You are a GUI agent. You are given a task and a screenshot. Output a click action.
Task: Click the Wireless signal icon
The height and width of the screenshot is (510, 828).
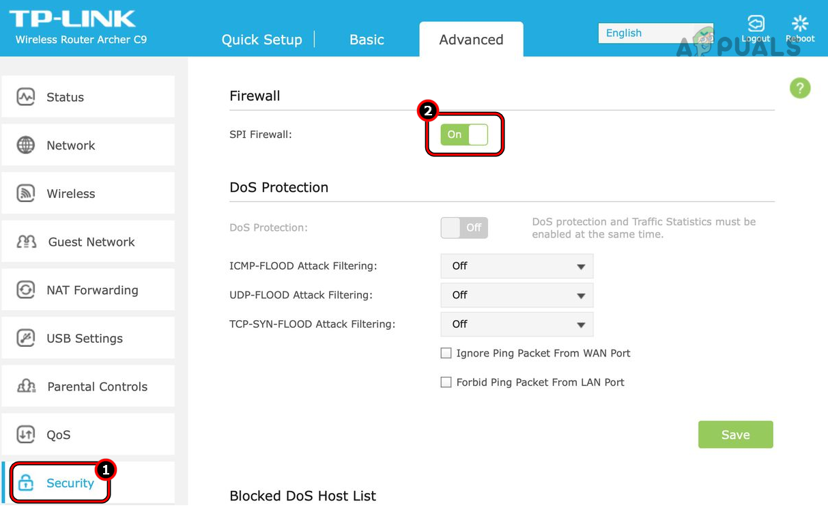(25, 193)
